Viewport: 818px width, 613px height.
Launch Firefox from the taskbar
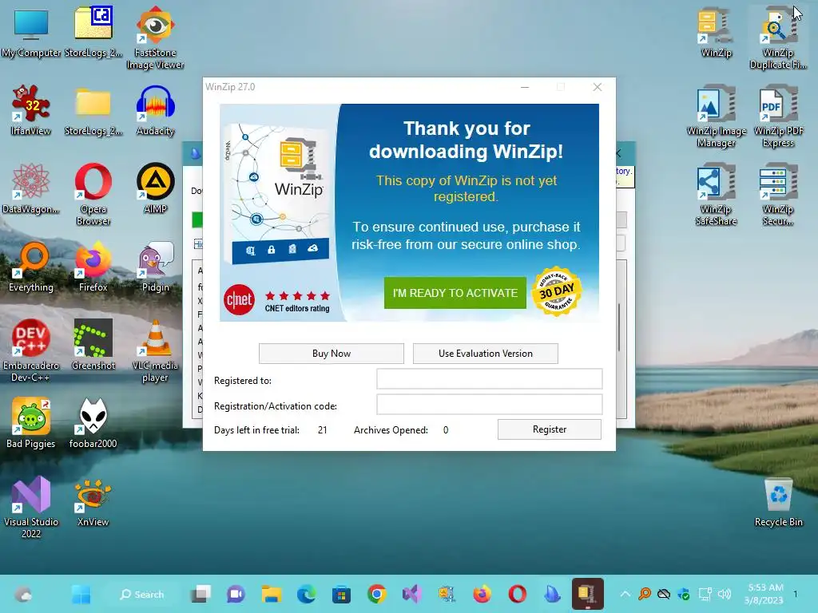[482, 594]
